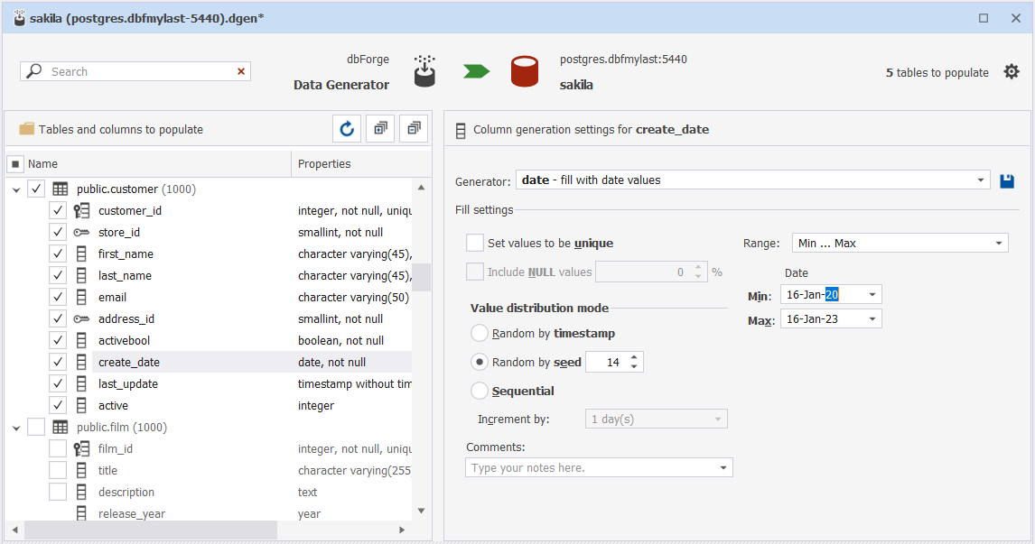Click the horizontal scrollbar left arrow
The width and height of the screenshot is (1035, 544).
pyautogui.click(x=14, y=530)
